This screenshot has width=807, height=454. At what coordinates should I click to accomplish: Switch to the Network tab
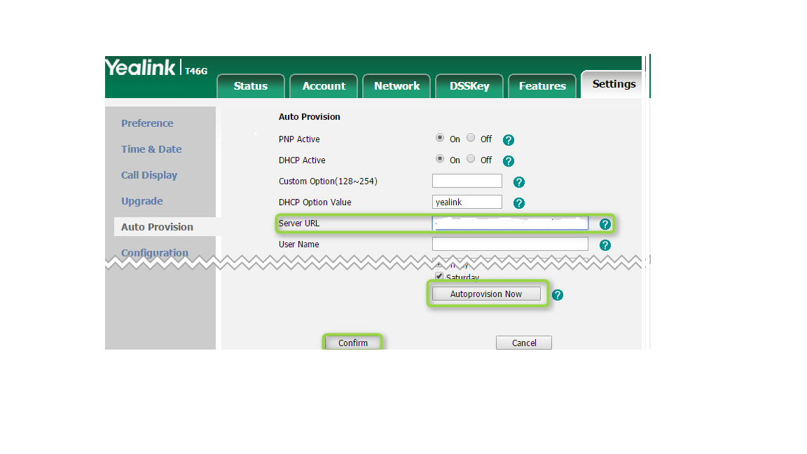coord(396,86)
